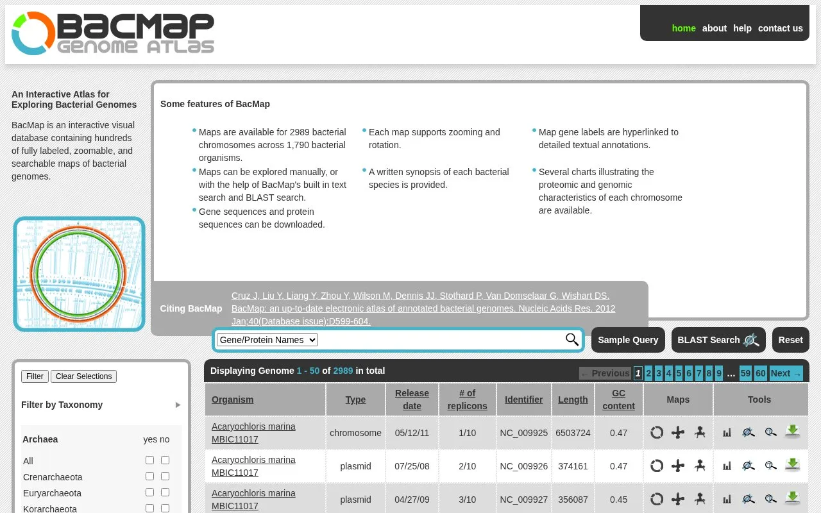
Task: Check the 'no' box for Archaea All
Action: tap(165, 460)
